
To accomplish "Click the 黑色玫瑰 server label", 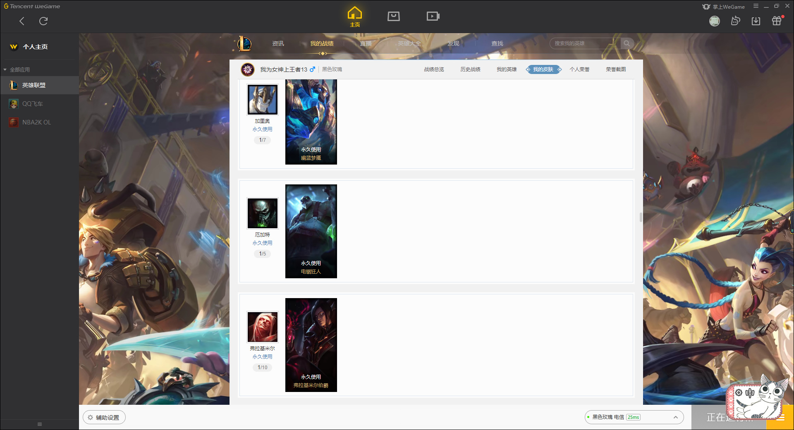I will 332,69.
